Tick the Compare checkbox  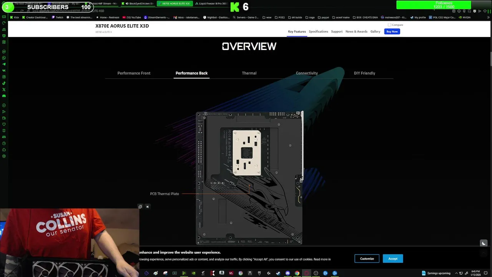click(389, 25)
